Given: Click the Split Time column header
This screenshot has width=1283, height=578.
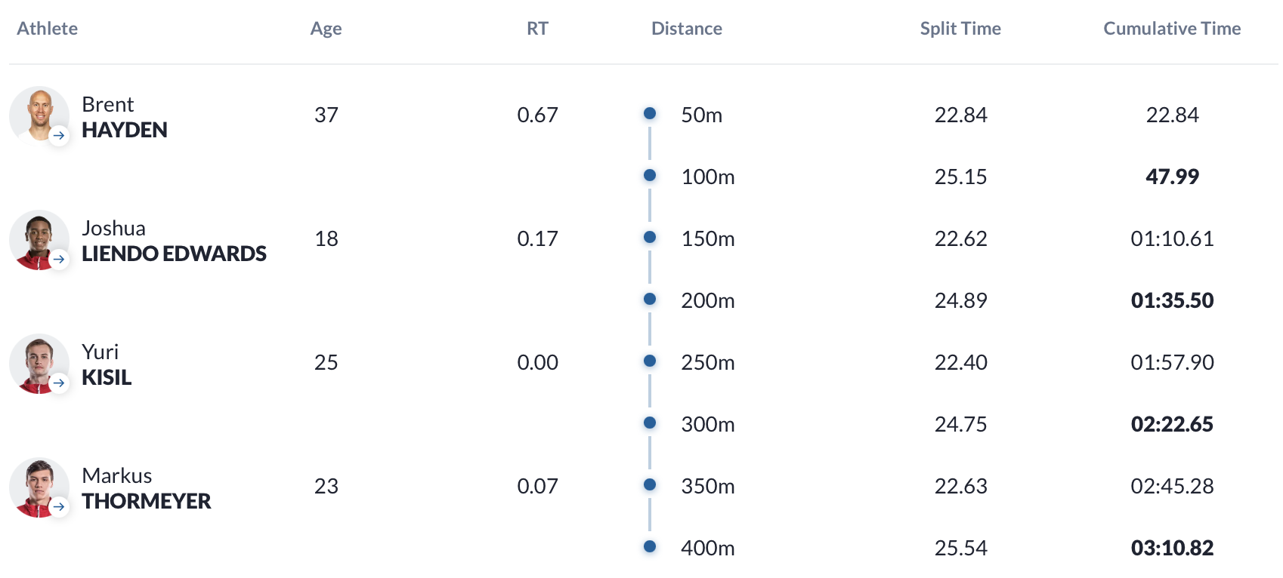Looking at the screenshot, I should [x=960, y=29].
